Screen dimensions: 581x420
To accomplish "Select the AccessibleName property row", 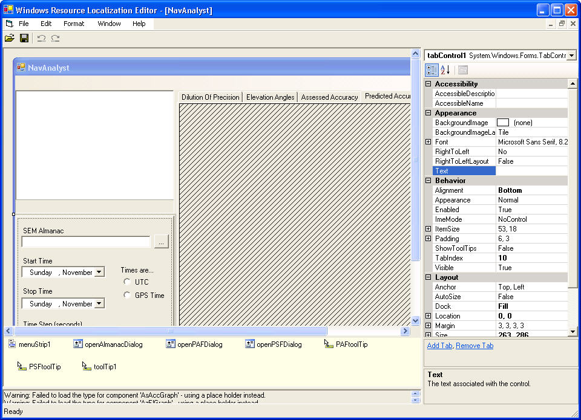I will pos(501,103).
